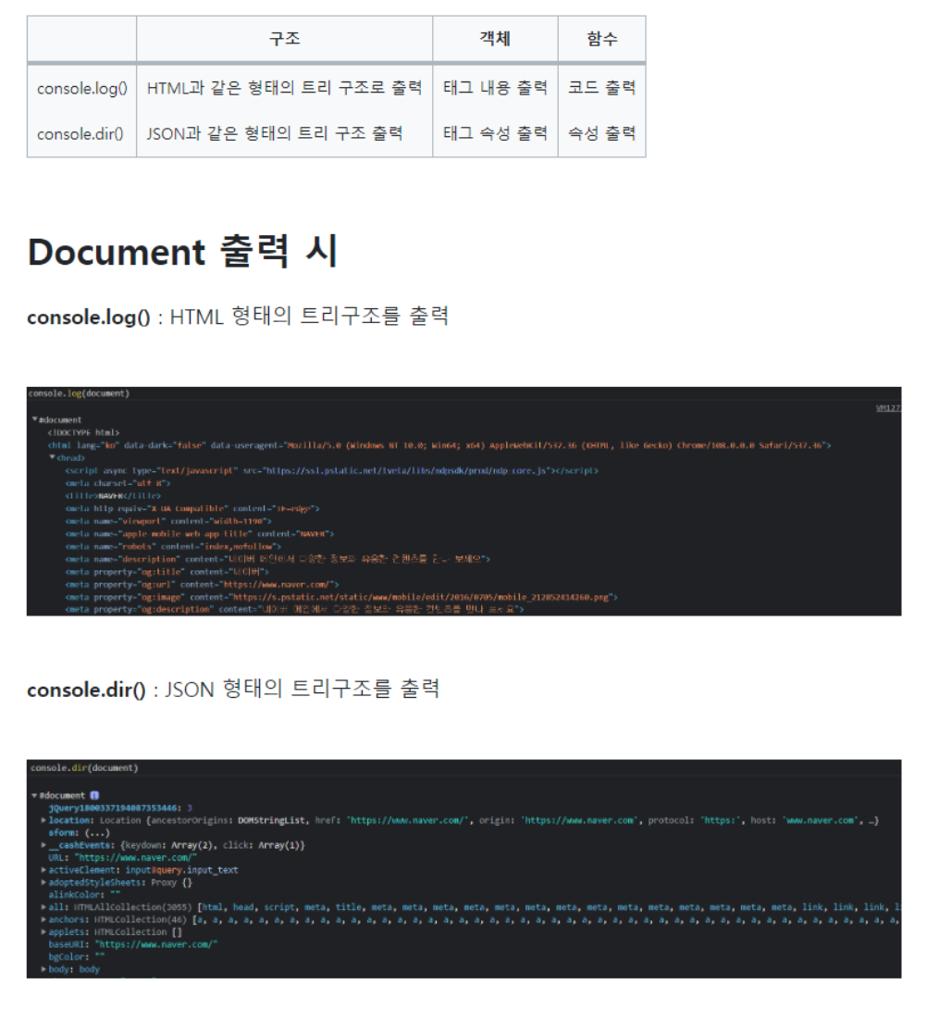Screen dimensions: 927x1021
Task: Click the script async tag line
Action: coord(331,470)
